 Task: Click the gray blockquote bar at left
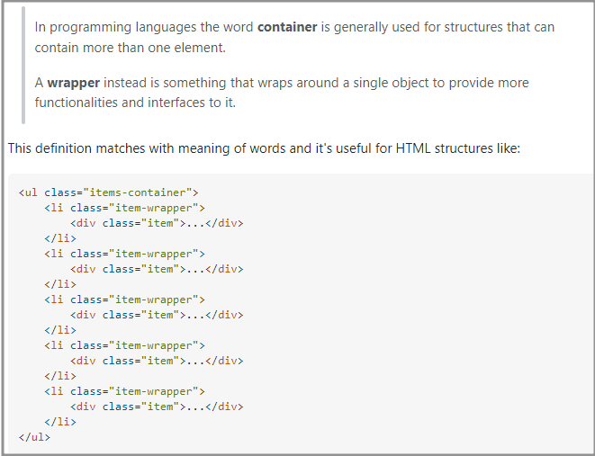23,63
